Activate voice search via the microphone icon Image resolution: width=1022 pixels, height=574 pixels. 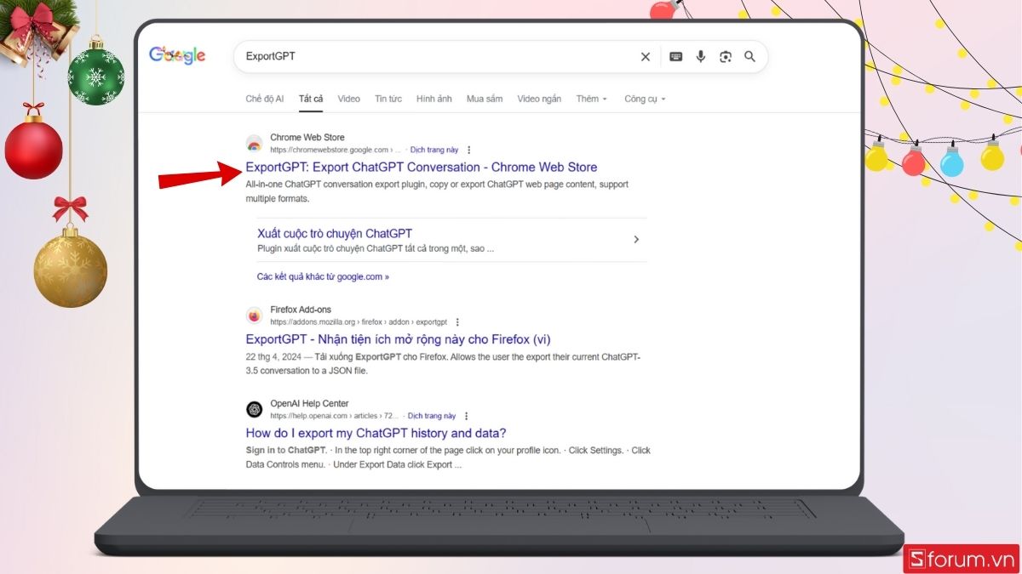[700, 56]
